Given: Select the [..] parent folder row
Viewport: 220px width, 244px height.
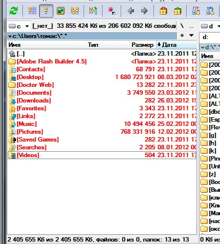Looking at the screenshot, I should click(x=102, y=54).
